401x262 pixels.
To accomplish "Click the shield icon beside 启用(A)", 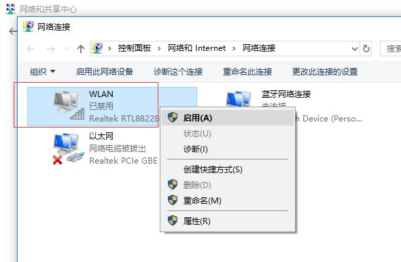I will pos(173,117).
